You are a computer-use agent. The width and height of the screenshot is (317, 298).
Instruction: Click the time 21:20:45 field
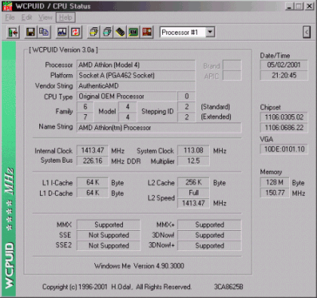(x=284, y=76)
